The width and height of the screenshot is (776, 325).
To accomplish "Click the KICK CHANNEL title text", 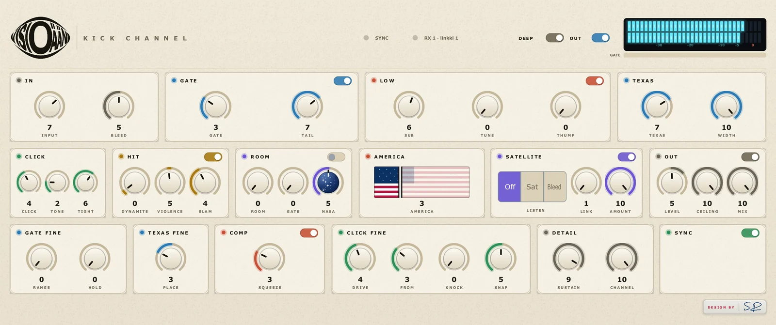I will (135, 38).
